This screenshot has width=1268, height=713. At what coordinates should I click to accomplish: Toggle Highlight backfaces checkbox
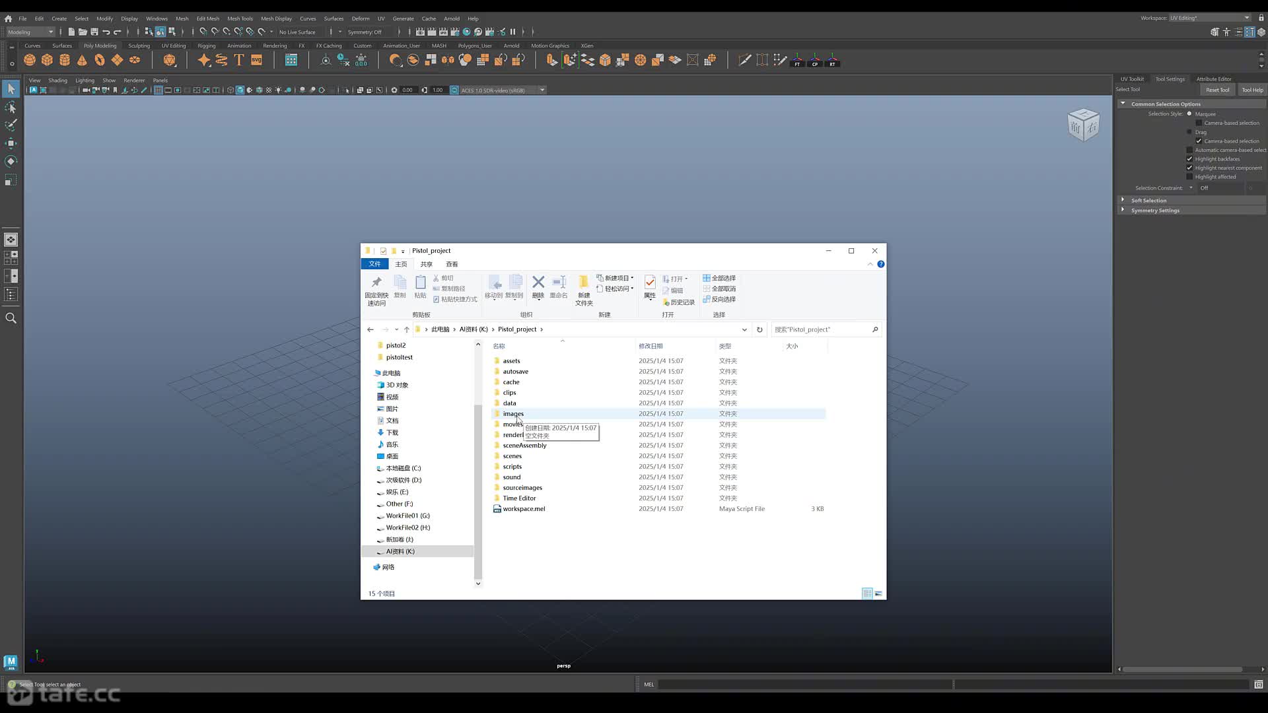tap(1189, 158)
